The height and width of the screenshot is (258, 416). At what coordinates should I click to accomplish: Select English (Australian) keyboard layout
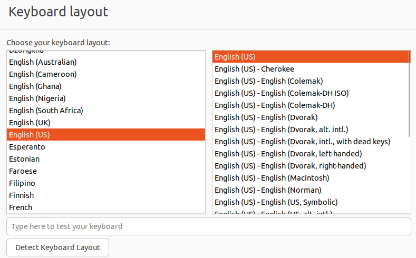click(43, 62)
